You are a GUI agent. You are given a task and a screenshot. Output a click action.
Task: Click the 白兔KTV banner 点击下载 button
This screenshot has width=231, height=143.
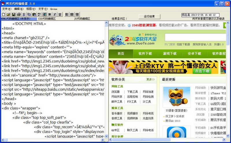[202, 71]
